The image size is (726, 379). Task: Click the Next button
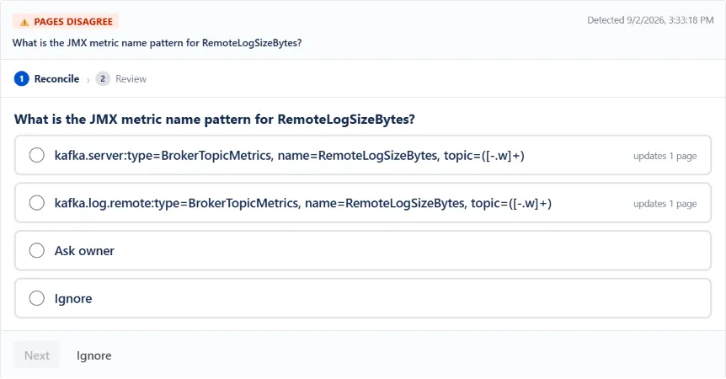pyautogui.click(x=36, y=355)
